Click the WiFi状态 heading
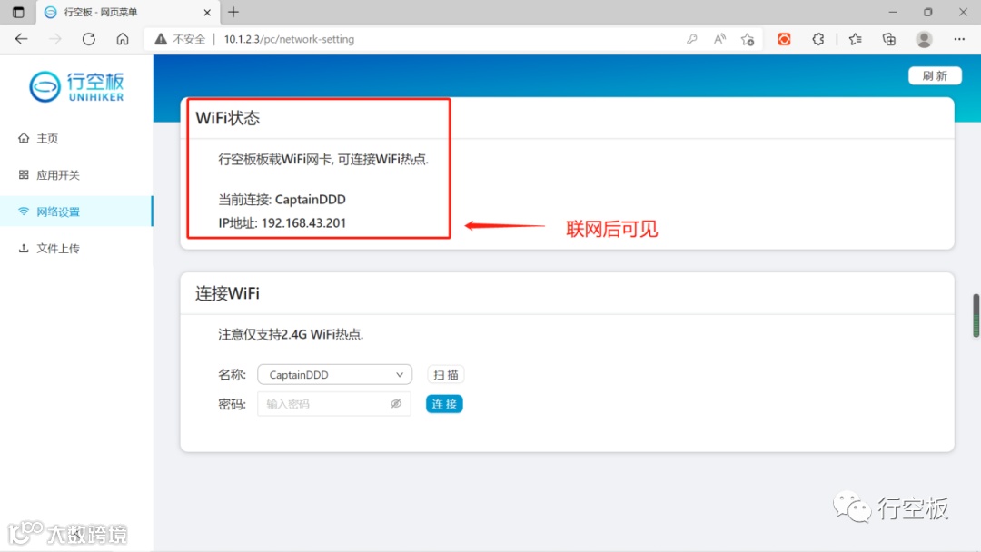The image size is (981, 552). [x=227, y=118]
